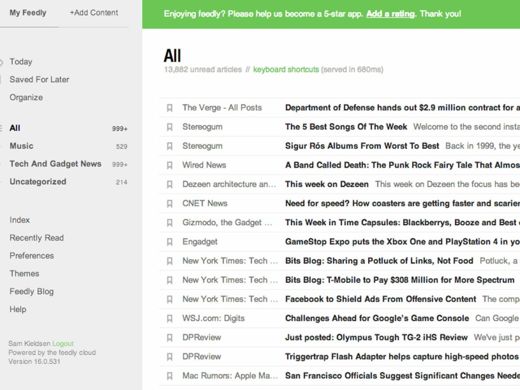Click '13,882 unread articles' text
Image resolution: width=520 pixels, height=390 pixels.
[x=203, y=70]
